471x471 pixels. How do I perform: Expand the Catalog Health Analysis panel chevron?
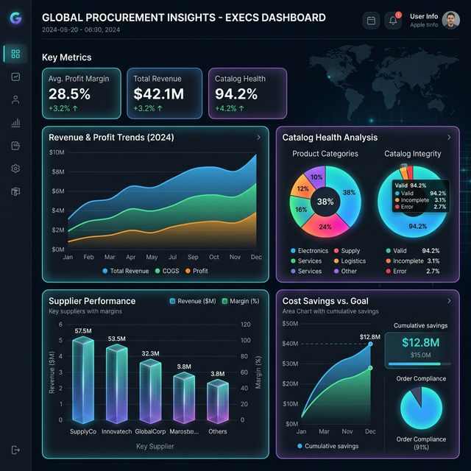coord(449,138)
